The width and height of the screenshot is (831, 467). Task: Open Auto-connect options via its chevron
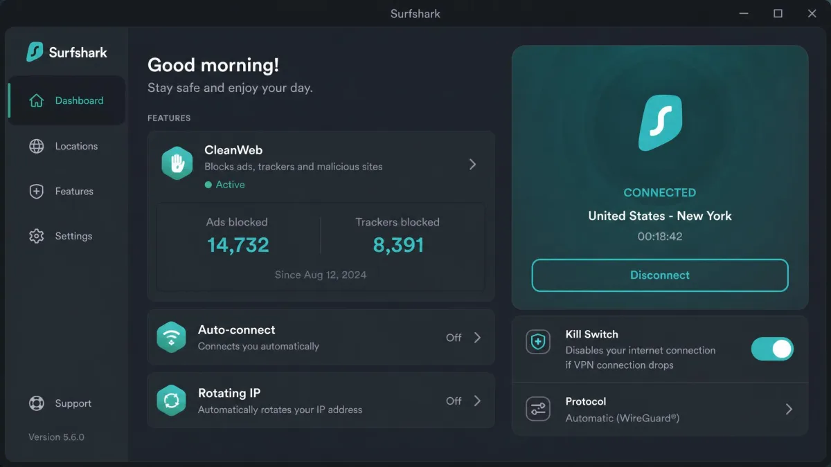(x=477, y=338)
